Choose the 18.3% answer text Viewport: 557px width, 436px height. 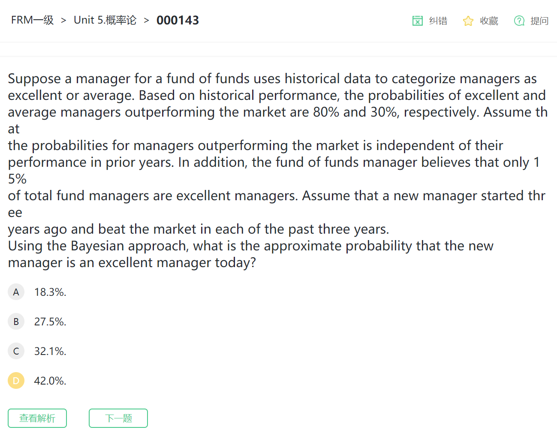(50, 292)
